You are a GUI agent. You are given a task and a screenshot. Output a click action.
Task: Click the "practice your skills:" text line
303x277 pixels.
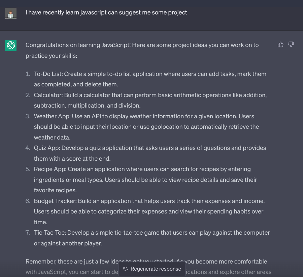coord(51,56)
